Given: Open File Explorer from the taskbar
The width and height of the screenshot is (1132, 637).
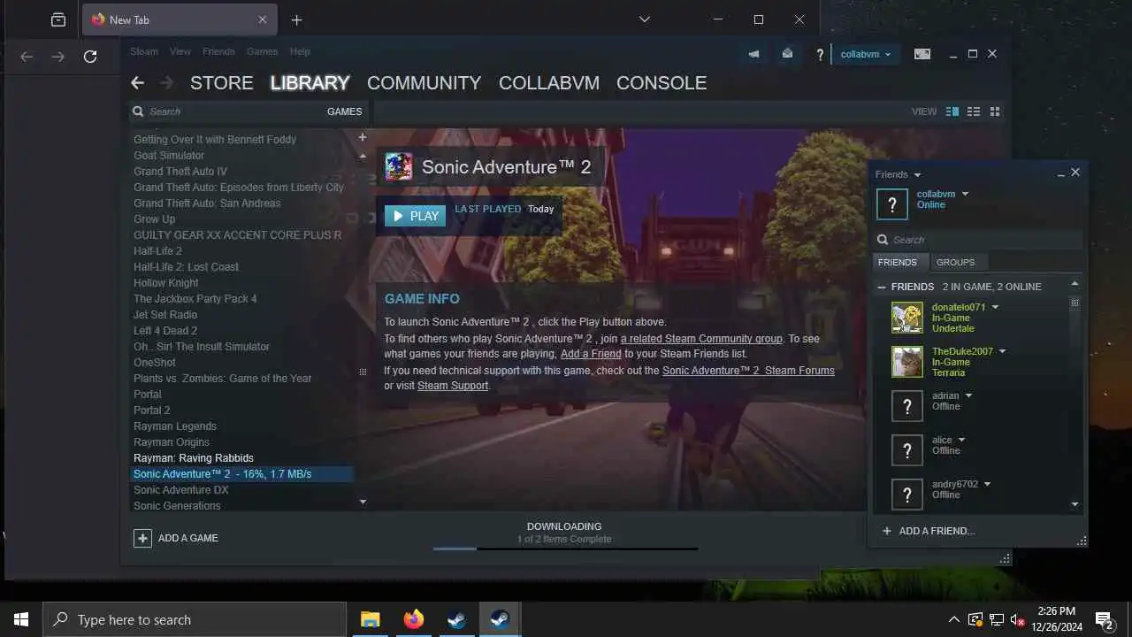Looking at the screenshot, I should (x=370, y=619).
